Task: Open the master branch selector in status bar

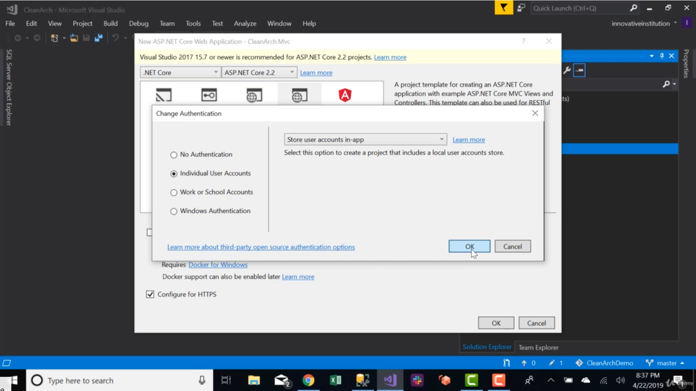Action: [x=665, y=363]
